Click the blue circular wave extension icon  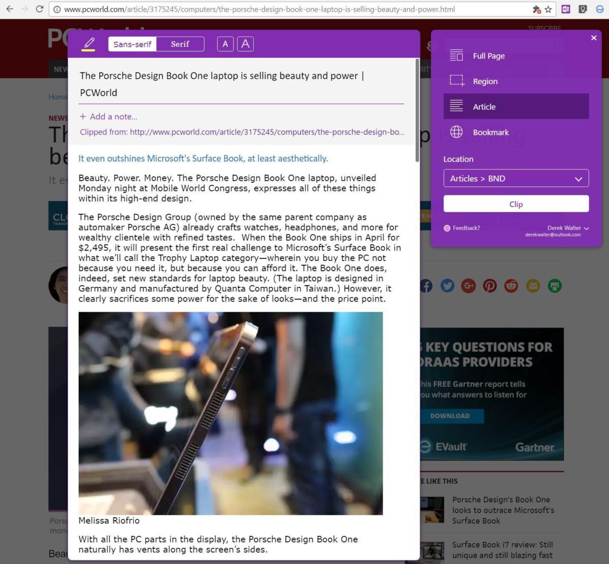coord(600,9)
